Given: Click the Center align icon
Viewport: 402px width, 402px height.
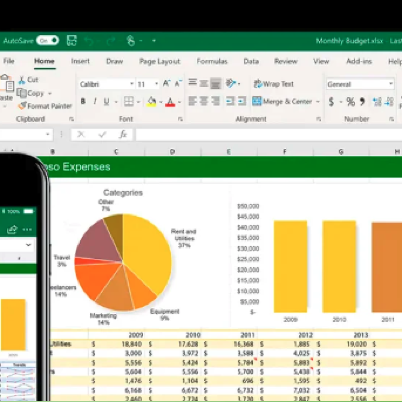Looking at the screenshot, I should tap(203, 102).
